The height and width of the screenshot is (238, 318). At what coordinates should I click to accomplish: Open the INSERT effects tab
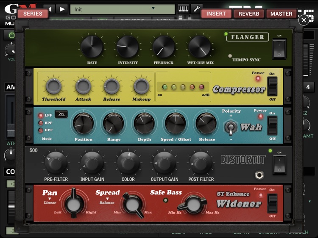click(x=216, y=14)
